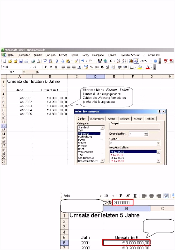Open the Font Color dropdown arrow
This screenshot has width=175, height=250.
pos(152,67)
